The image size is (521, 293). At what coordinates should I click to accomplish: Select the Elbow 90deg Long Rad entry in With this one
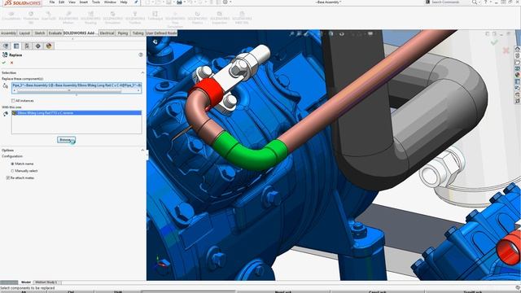click(x=77, y=113)
